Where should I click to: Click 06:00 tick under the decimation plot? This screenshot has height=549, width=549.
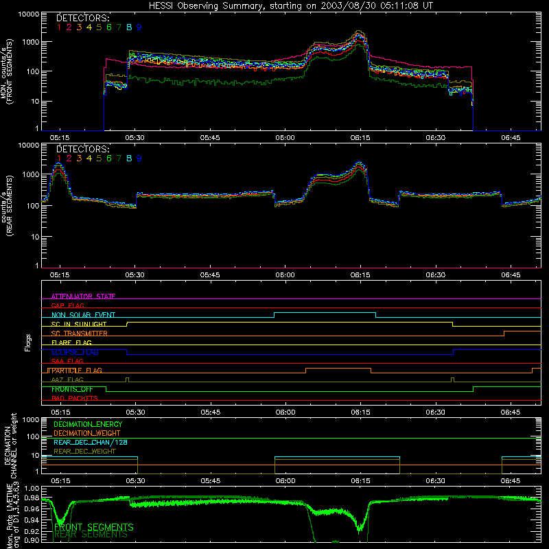[x=285, y=481]
